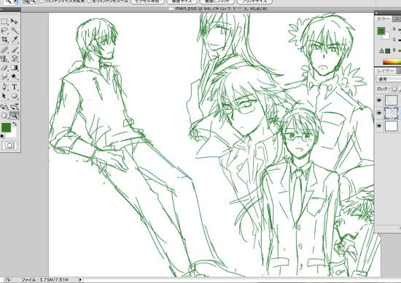The width and height of the screenshot is (401, 283).
Task: Select the top layer thumbnail
Action: (392, 100)
